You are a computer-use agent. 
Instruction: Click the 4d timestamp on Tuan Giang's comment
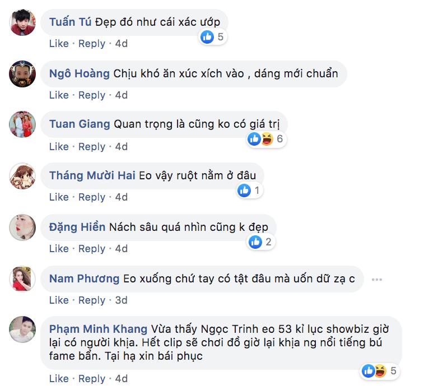pyautogui.click(x=122, y=147)
